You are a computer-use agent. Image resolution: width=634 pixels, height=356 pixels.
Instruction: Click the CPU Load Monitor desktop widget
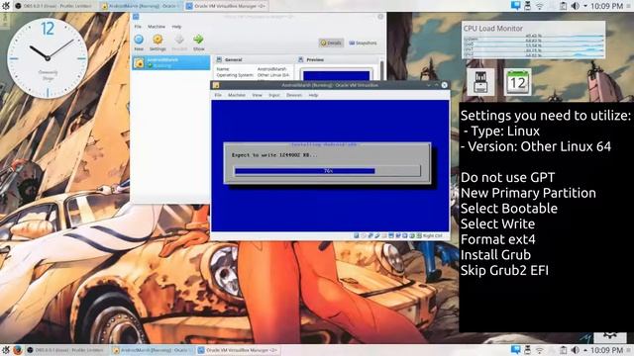coord(533,40)
